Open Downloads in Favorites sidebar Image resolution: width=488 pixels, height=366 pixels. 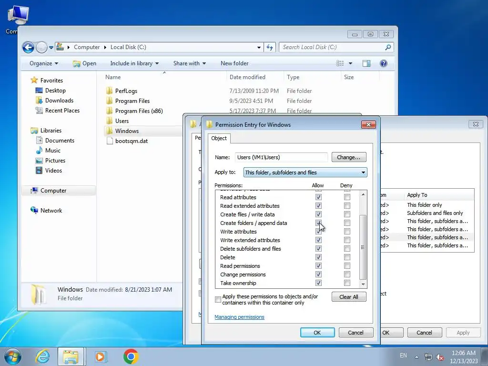click(x=59, y=101)
